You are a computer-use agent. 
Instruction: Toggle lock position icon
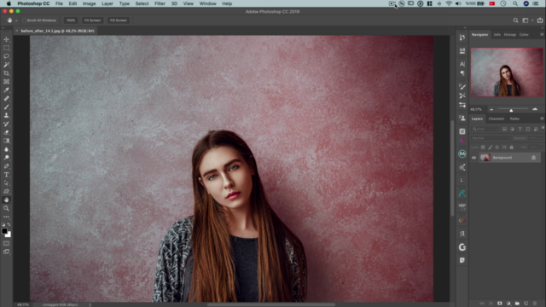click(497, 148)
